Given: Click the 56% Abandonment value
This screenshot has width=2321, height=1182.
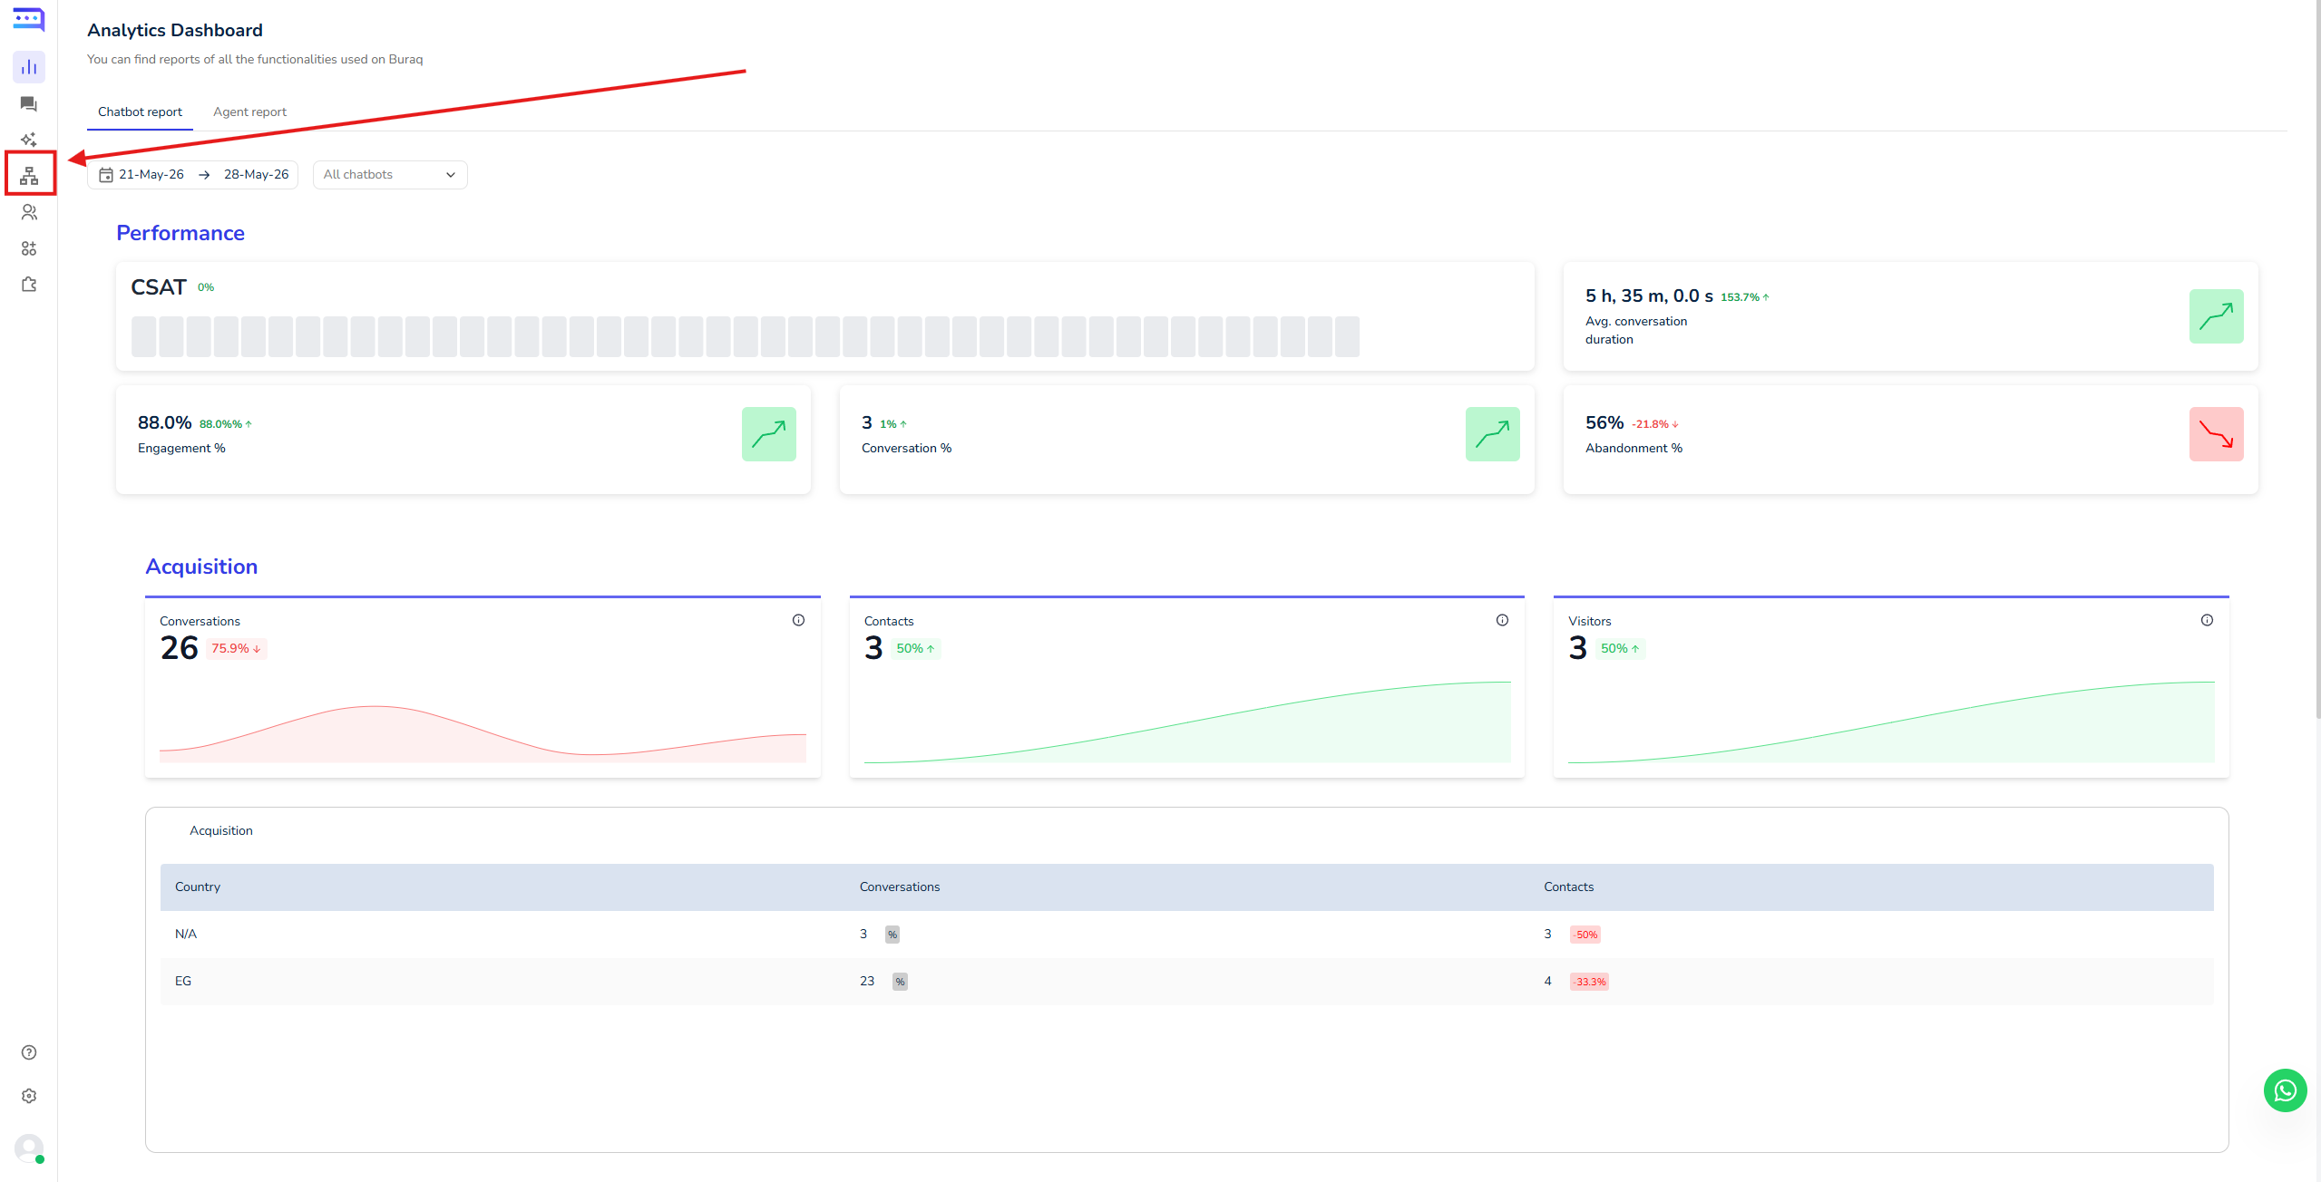Looking at the screenshot, I should [x=1604, y=422].
